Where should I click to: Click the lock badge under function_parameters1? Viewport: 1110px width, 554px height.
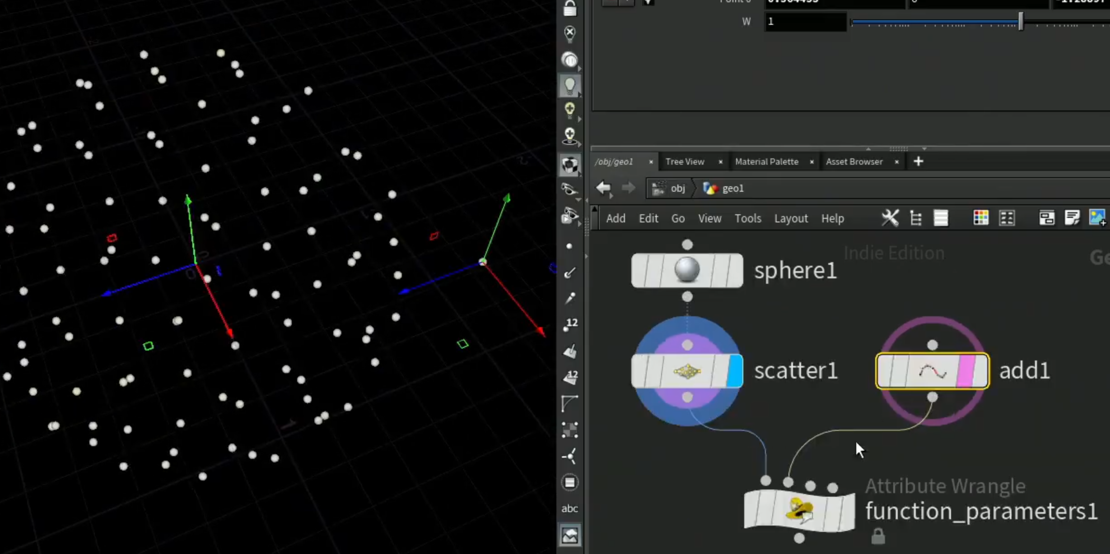pos(878,536)
